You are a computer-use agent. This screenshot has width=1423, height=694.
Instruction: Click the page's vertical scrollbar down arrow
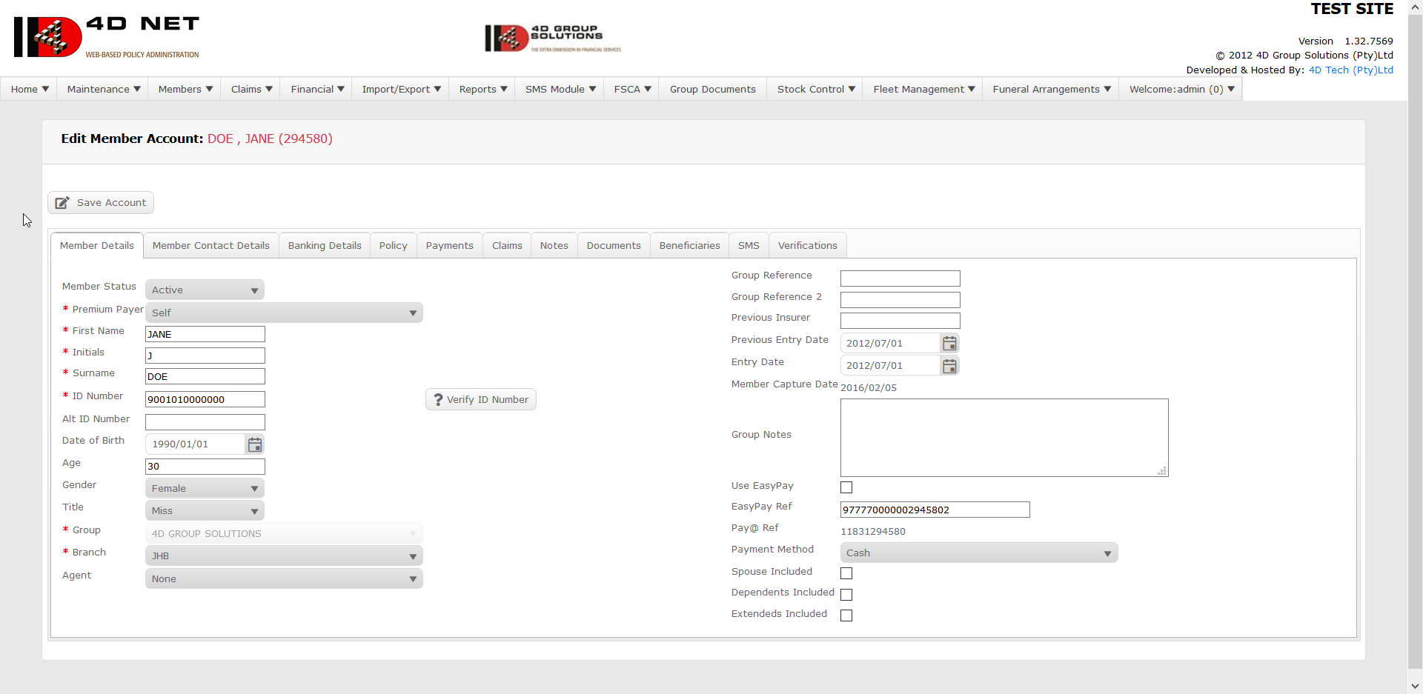coord(1415,686)
